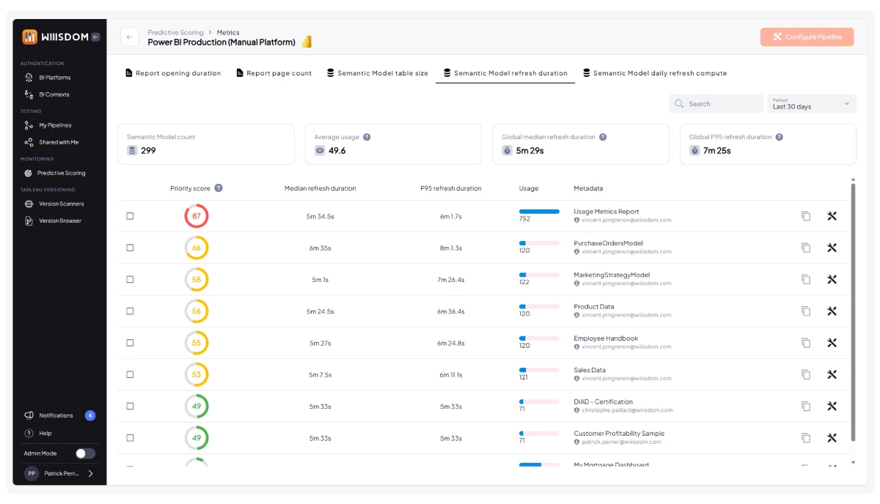Navigate back via Predictive Scoring breadcrumb

tap(175, 32)
